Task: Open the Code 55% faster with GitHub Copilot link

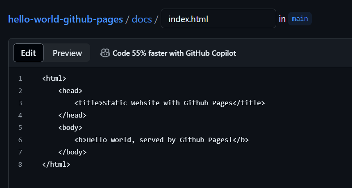Action: coord(174,53)
